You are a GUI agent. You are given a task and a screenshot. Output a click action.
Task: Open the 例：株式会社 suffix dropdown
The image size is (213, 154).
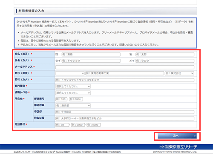click(179, 73)
